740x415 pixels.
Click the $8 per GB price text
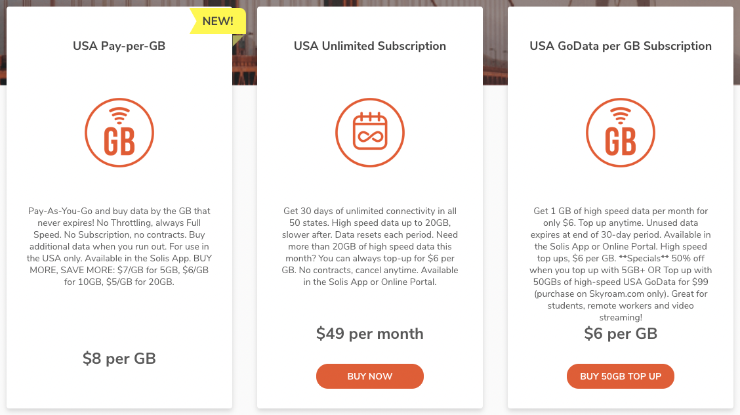[x=119, y=359]
